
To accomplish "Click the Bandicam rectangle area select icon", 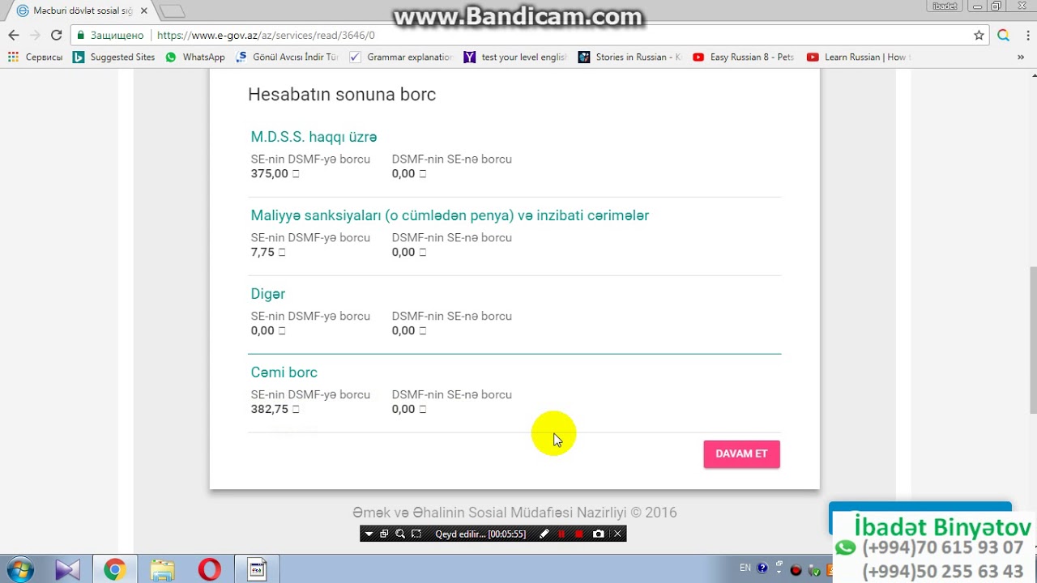I will (x=416, y=534).
